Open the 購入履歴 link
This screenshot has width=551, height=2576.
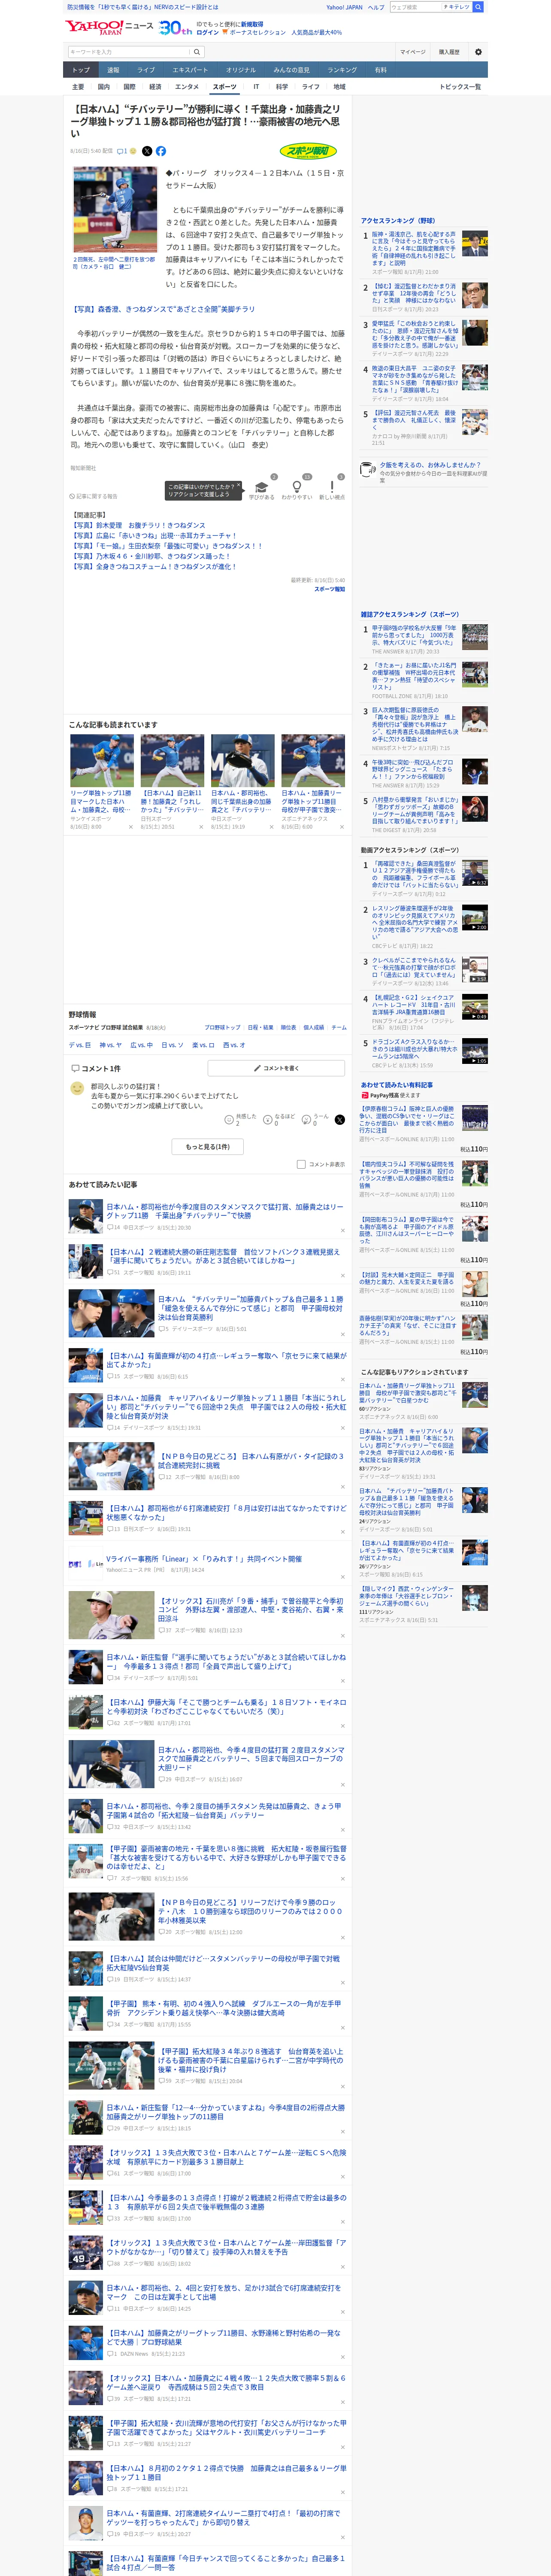[449, 52]
